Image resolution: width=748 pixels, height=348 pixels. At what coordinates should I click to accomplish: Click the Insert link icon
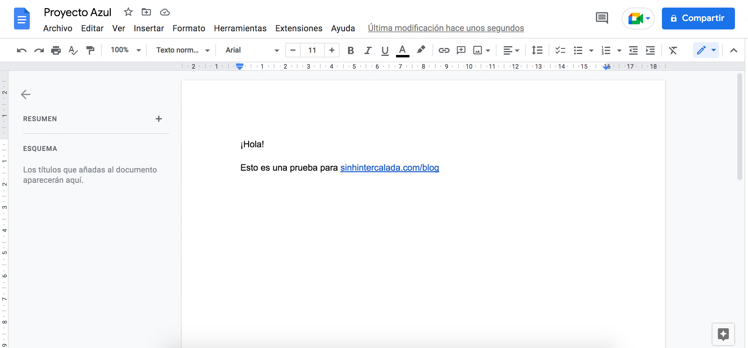tap(444, 50)
